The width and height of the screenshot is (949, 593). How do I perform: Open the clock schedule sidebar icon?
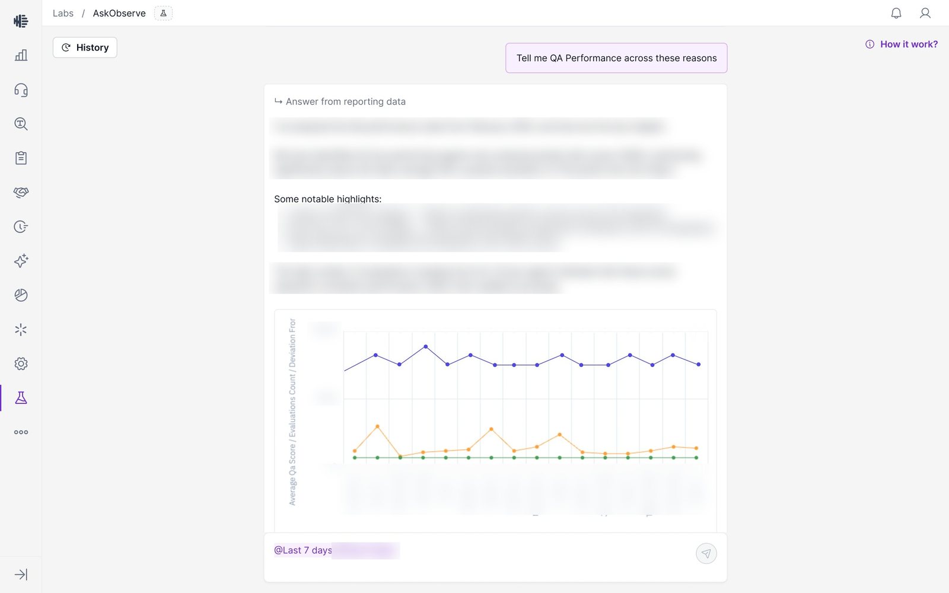[x=21, y=227]
